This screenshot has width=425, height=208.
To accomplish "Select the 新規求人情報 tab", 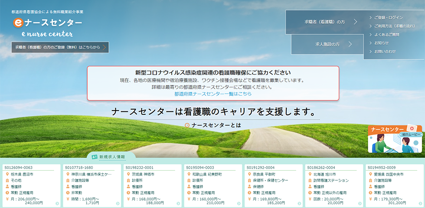I will point(111,156).
